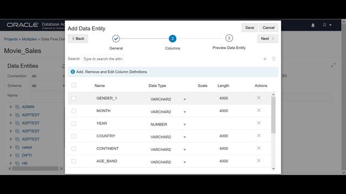Remove the MONTH column with X
346x194 pixels.
pos(258,110)
